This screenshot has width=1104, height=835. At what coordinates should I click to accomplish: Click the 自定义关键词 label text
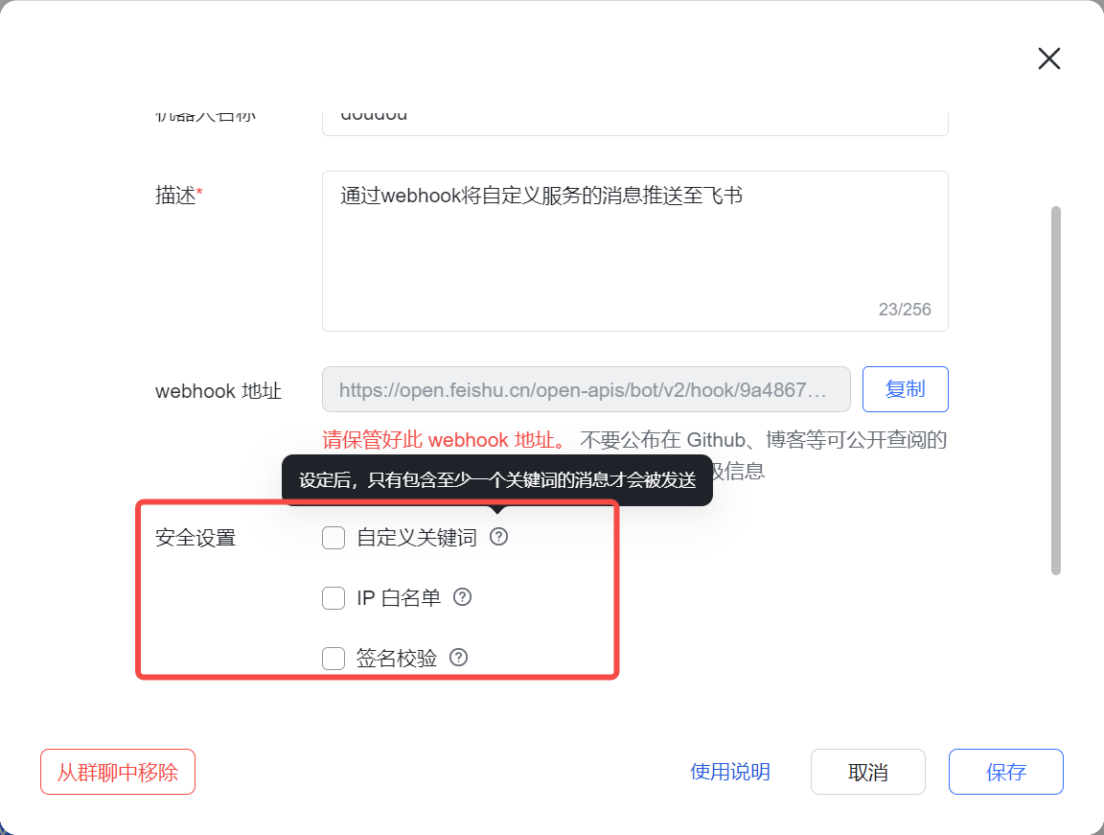pyautogui.click(x=417, y=538)
